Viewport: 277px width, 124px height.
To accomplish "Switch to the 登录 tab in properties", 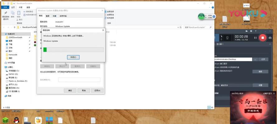I will click(48, 16).
